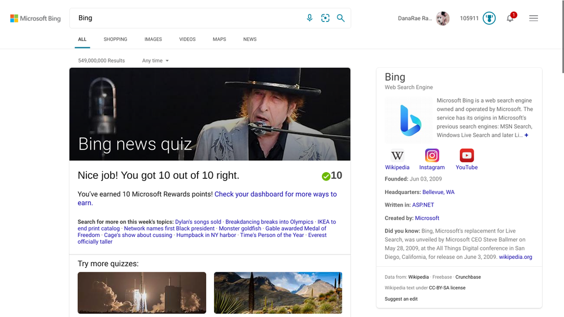The height and width of the screenshot is (317, 564).
Task: Click the Freebase data source text
Action: (x=442, y=277)
